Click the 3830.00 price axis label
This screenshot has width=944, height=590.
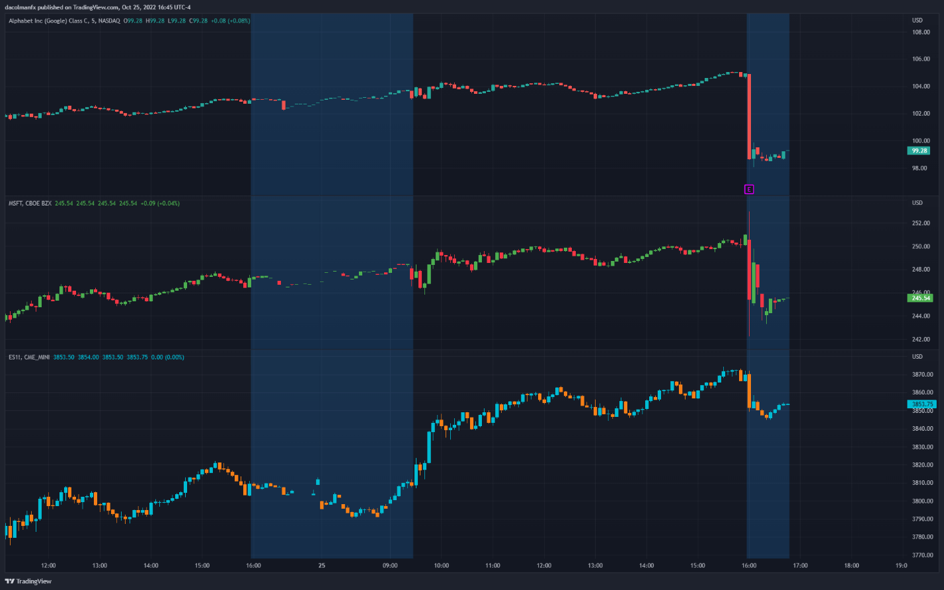click(x=922, y=447)
